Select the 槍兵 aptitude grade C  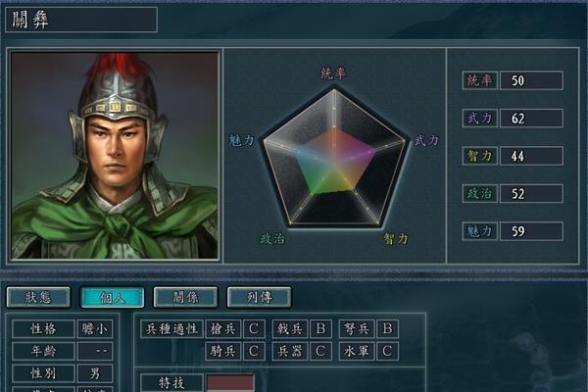pos(254,329)
